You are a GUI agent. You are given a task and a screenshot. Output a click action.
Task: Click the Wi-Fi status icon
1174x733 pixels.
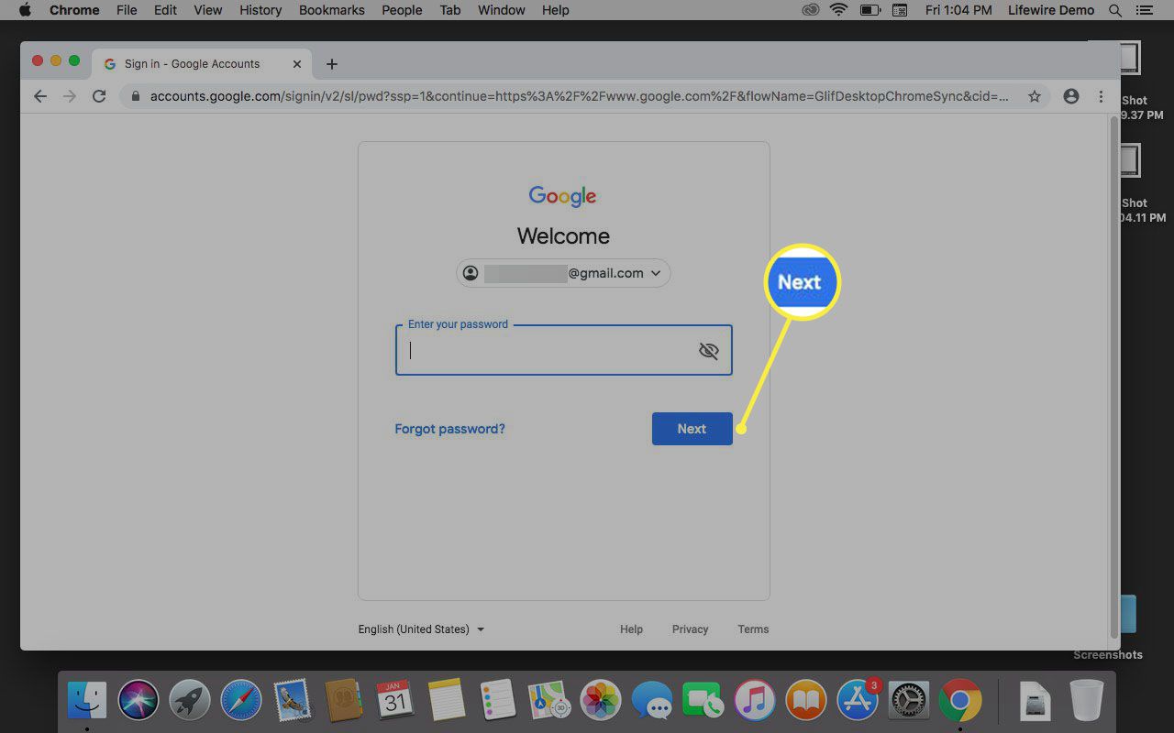point(838,10)
